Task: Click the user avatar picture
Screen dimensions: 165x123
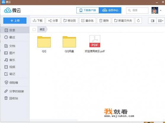Action: 155,10
